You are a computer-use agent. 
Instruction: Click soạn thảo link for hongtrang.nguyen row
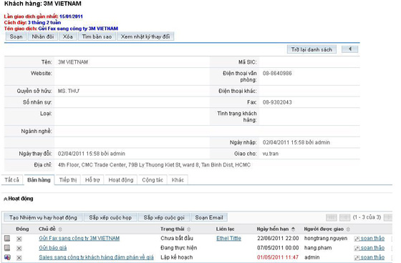pos(372,238)
